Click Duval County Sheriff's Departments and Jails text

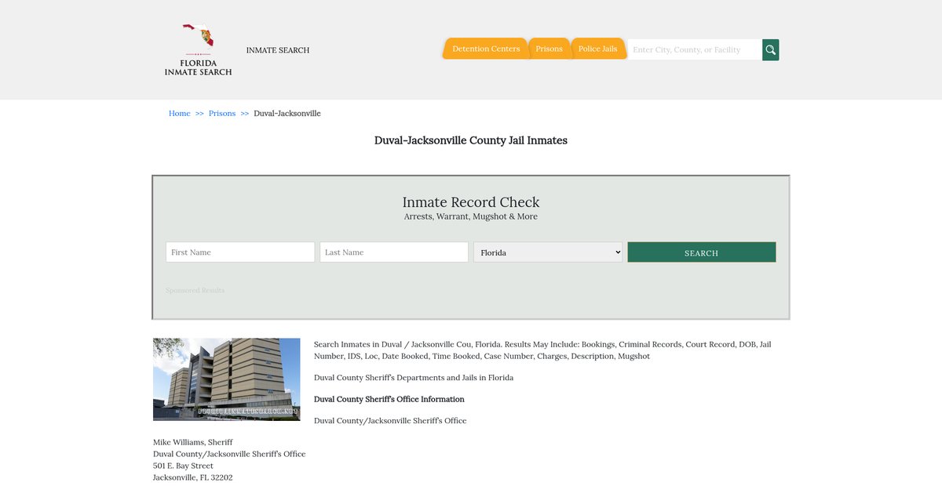pyautogui.click(x=414, y=378)
